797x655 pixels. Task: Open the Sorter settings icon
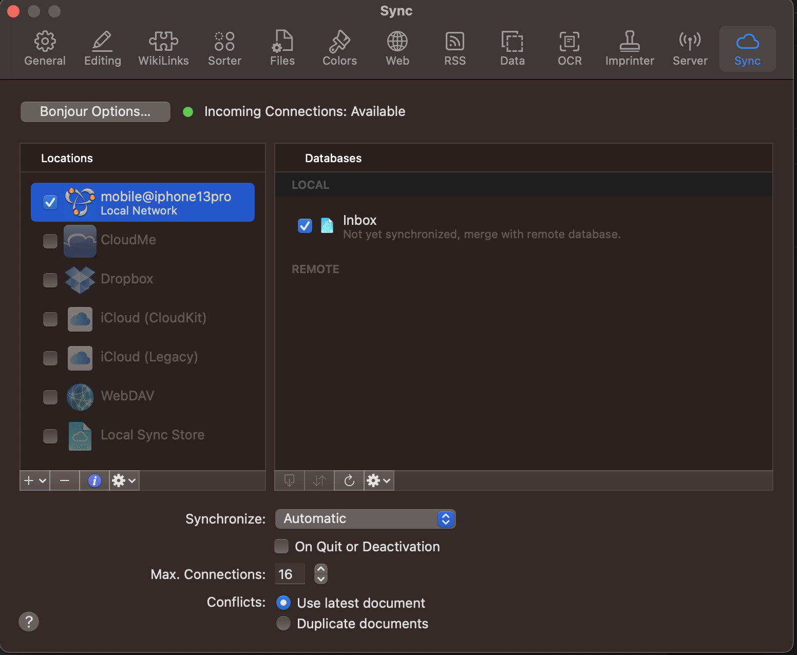(224, 48)
